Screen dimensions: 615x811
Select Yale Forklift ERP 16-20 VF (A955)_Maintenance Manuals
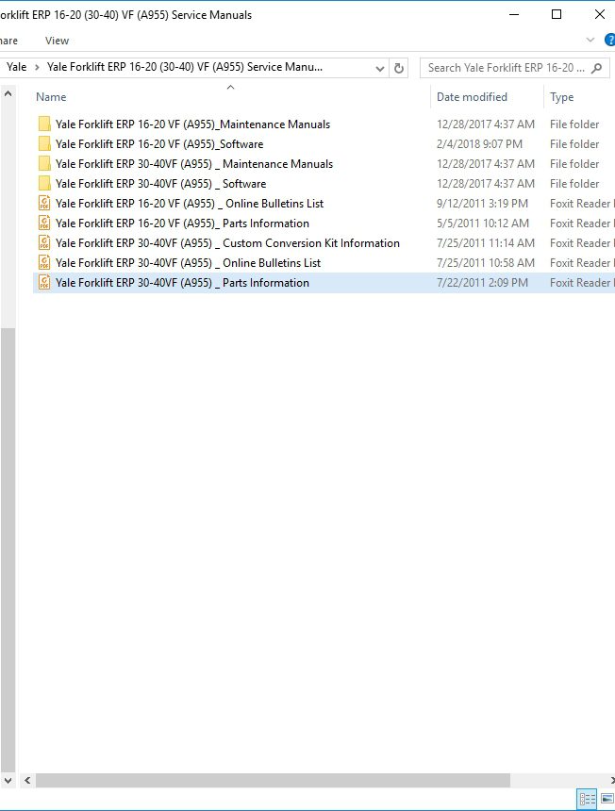pyautogui.click(x=192, y=124)
